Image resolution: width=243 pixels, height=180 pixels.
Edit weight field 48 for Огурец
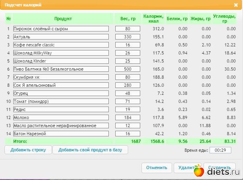tap(128, 93)
